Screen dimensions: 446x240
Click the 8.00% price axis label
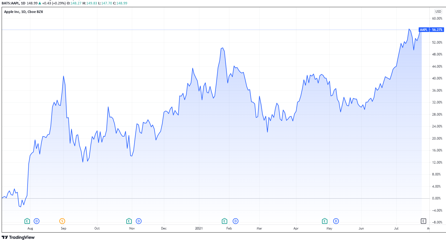(436, 174)
